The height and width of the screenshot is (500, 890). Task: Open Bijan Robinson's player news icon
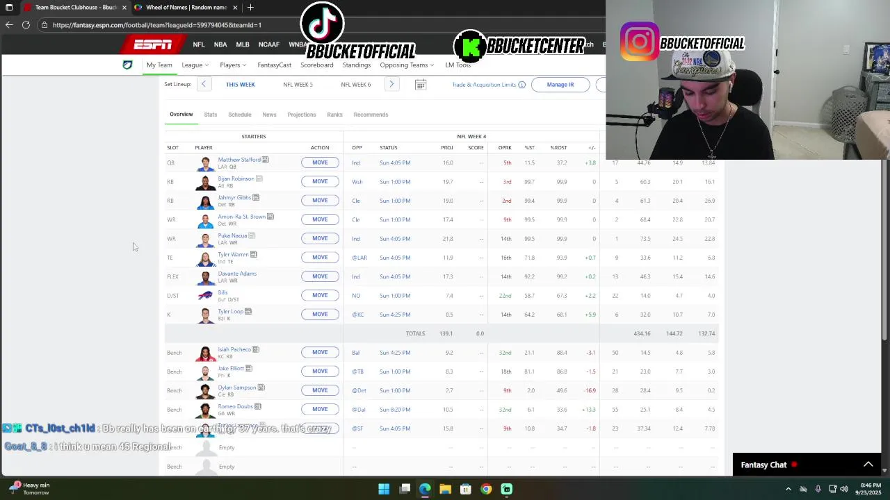[259, 178]
